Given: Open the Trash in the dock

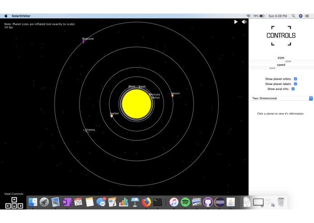Looking at the screenshot, I should coord(281,202).
